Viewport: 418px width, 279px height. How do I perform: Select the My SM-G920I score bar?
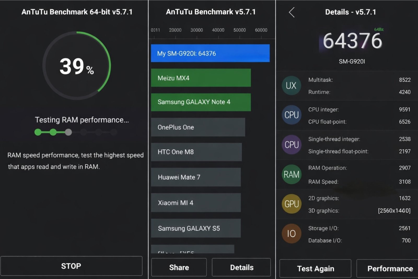point(210,53)
